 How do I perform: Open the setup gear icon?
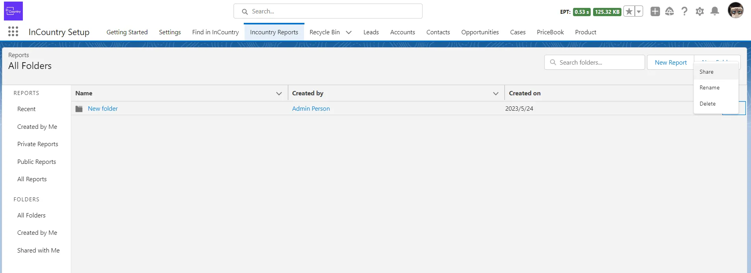[x=699, y=11]
